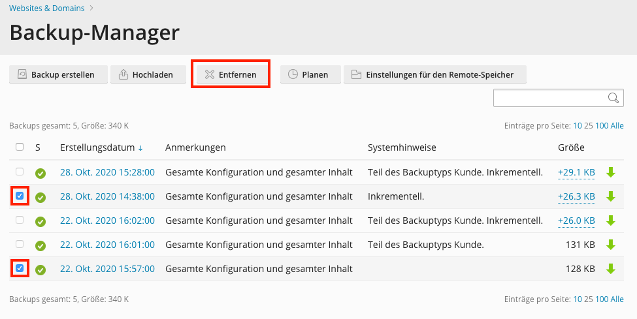The width and height of the screenshot is (637, 319).
Task: Click green download arrow for 14:38:00 backup
Action: click(x=612, y=196)
